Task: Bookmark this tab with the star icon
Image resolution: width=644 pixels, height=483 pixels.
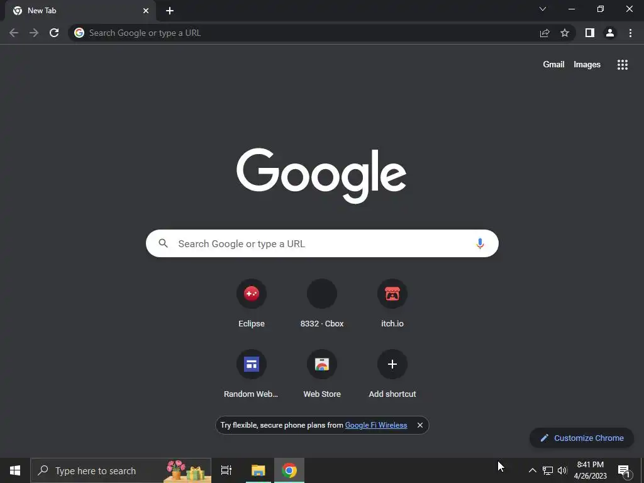Action: pyautogui.click(x=565, y=33)
